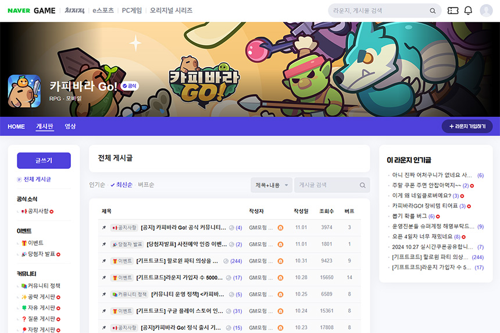Open post [당첨자발표] 사전예약 인증 이벤트
This screenshot has height=333, width=500.
[187, 245]
